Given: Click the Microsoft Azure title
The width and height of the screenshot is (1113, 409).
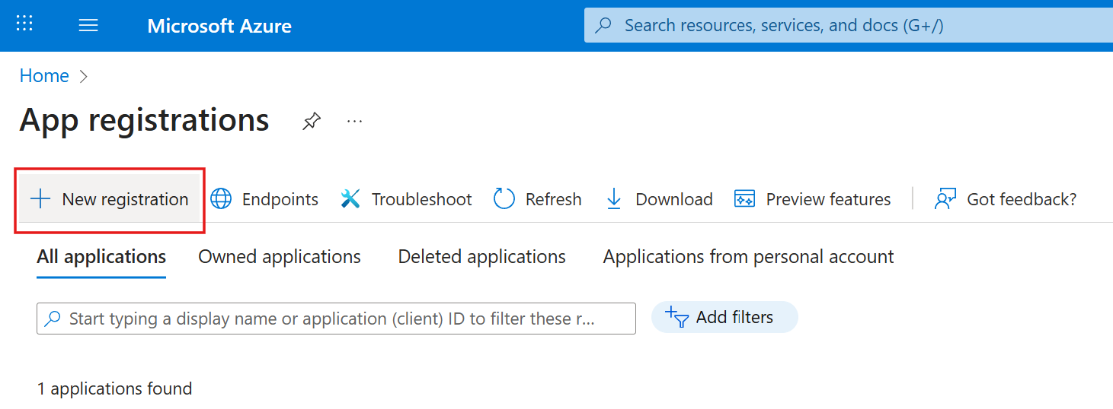Looking at the screenshot, I should pos(219,26).
